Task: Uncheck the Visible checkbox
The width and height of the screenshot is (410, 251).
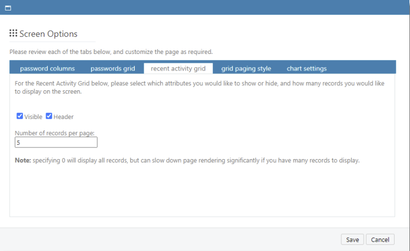Action: point(20,116)
